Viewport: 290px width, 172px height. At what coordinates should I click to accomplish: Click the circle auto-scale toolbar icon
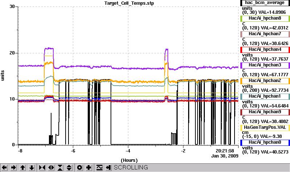pos(79,168)
